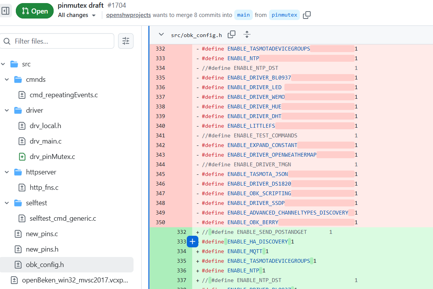Click the modified-file icon beside new_pins.c
Viewport: 433px width, 289px height.
tap(18, 234)
